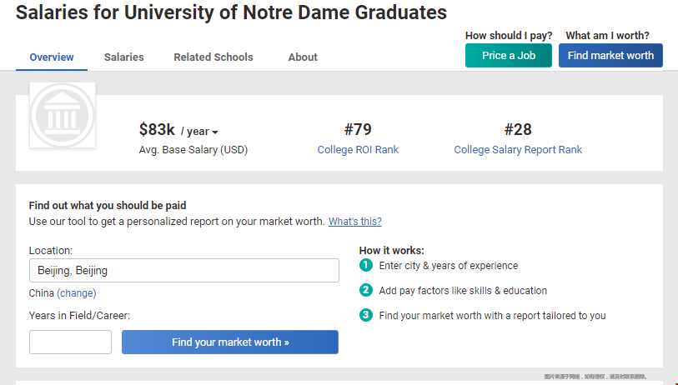This screenshot has width=678, height=385.
Task: Switch to the Overview tab
Action: tap(52, 57)
